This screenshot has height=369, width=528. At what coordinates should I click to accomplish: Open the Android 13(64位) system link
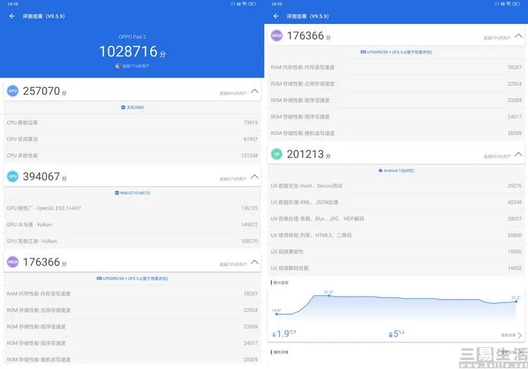396,170
